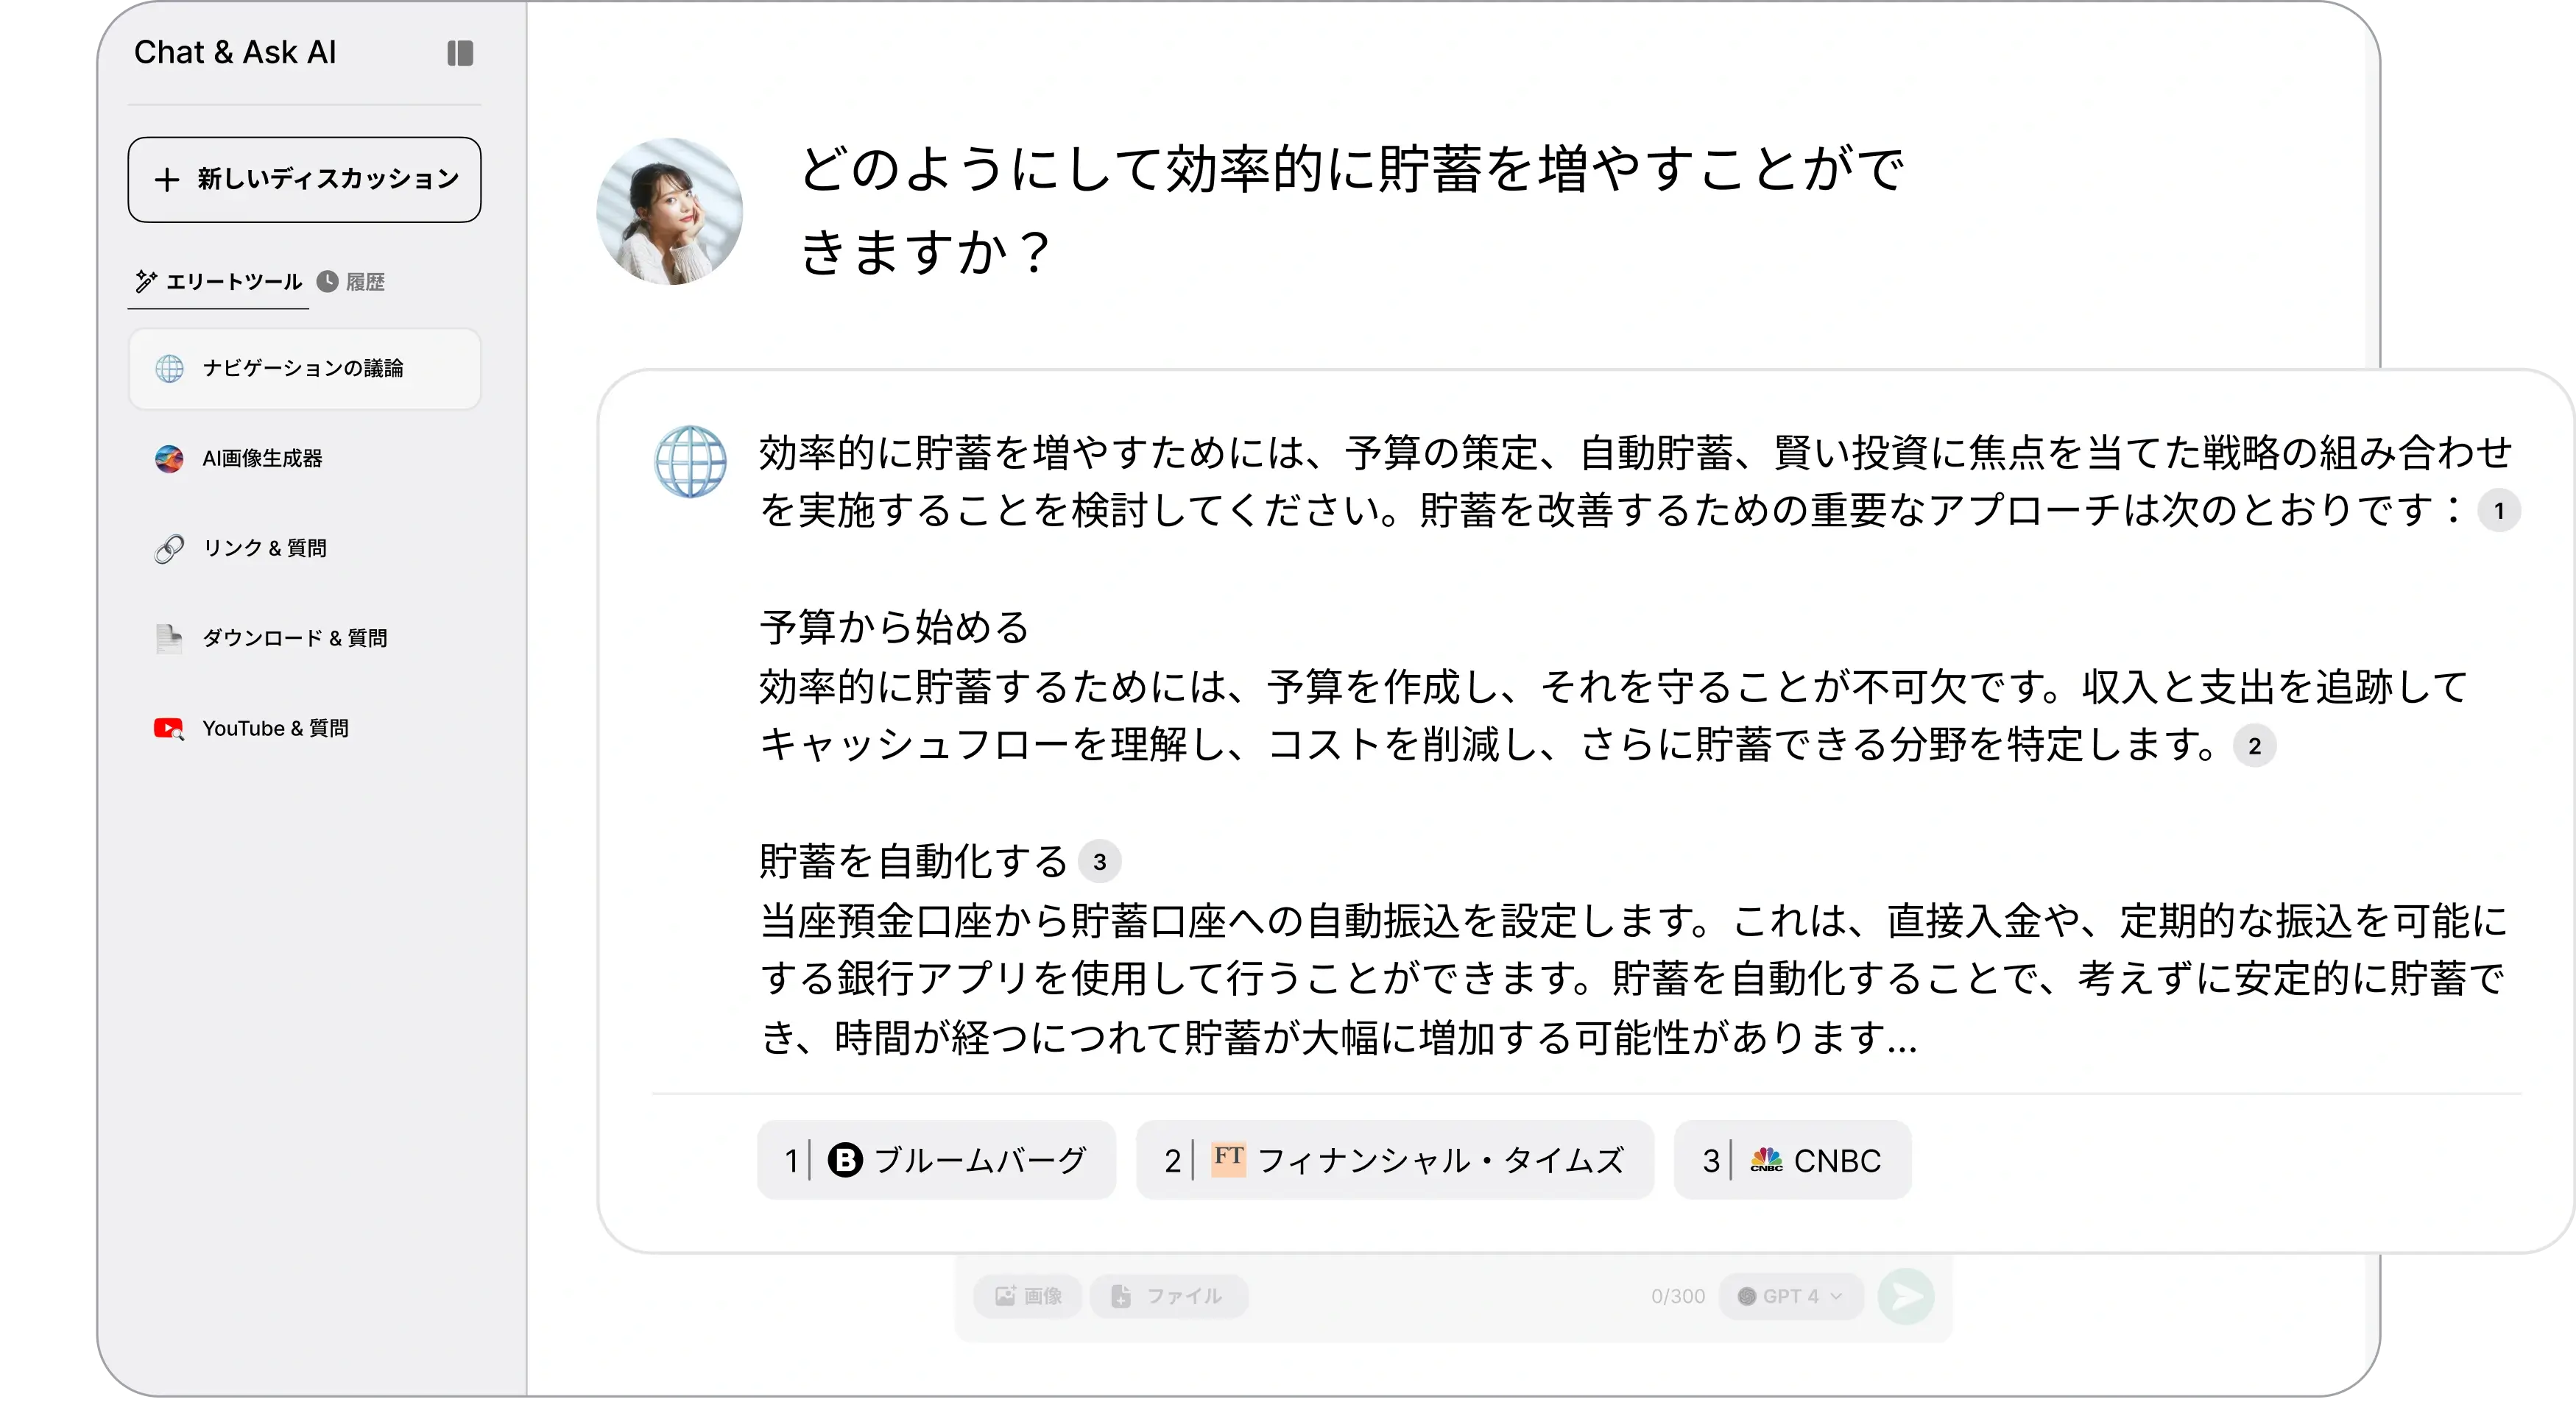Select ナビゲーションの議論 globe icon
Image resolution: width=2576 pixels, height=1402 pixels.
pyautogui.click(x=170, y=369)
